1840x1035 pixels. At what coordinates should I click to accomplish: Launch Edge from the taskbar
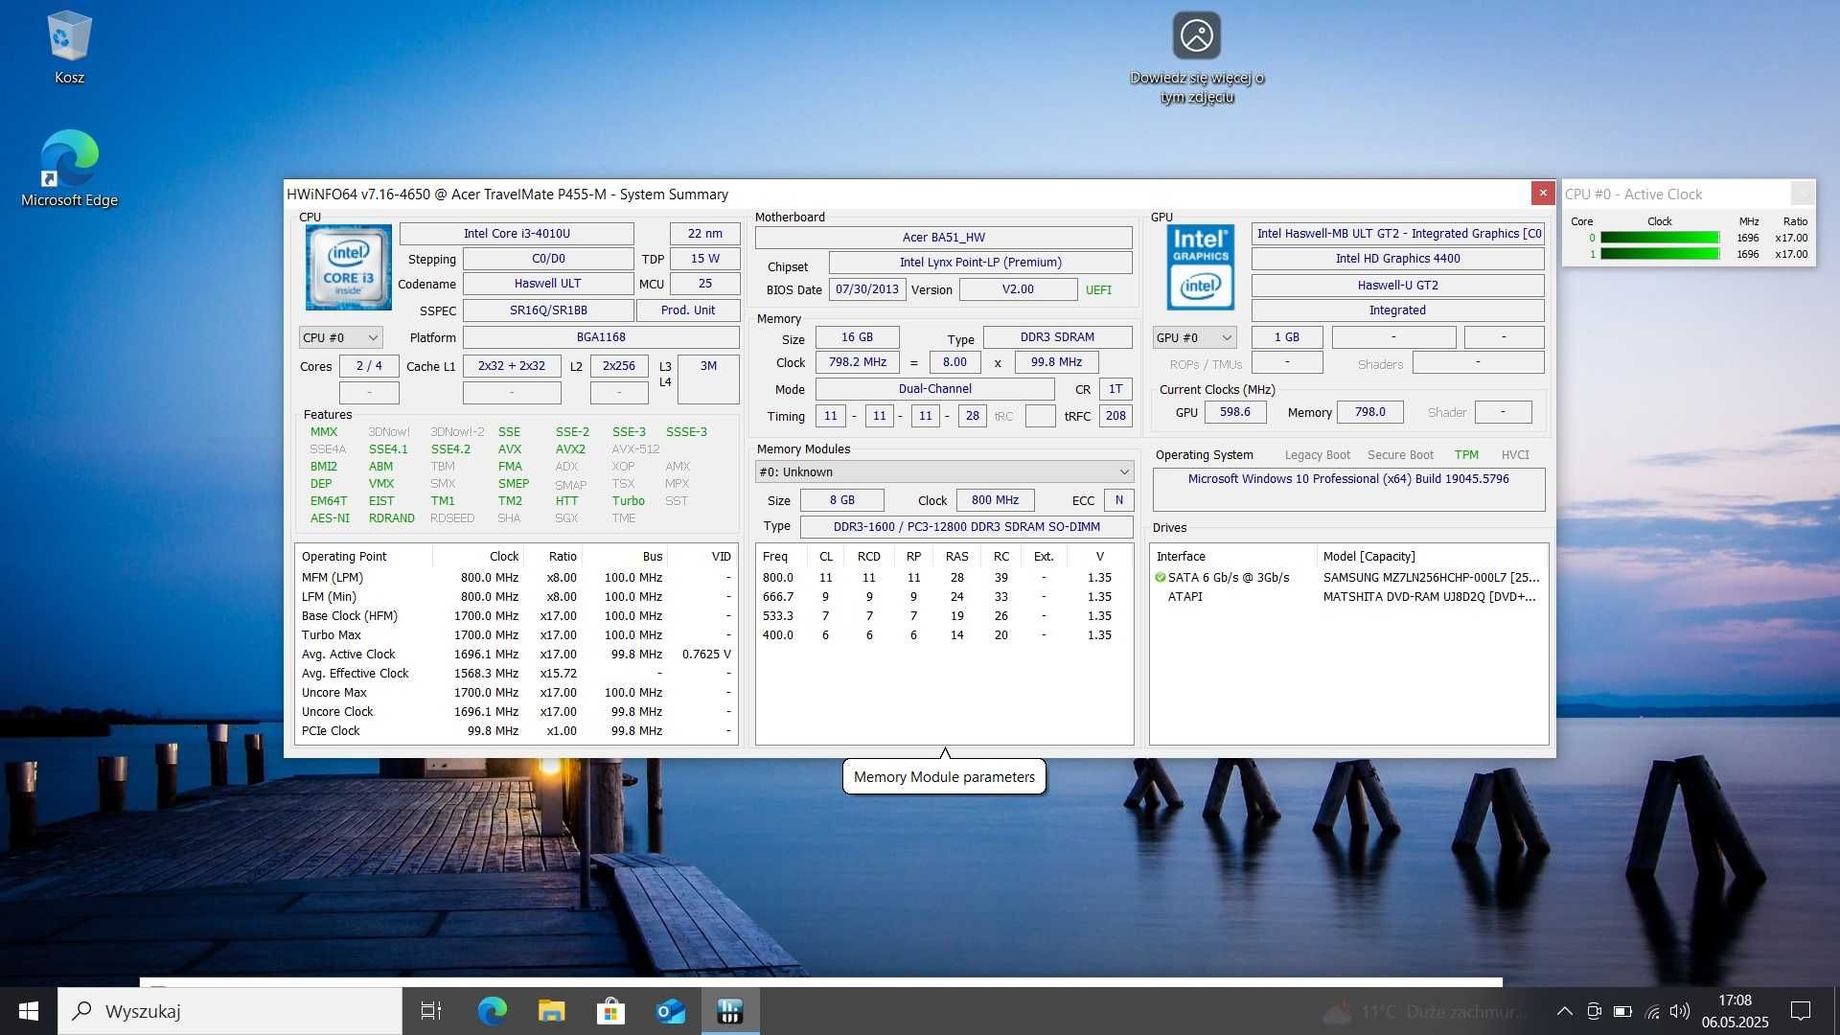[x=492, y=1011]
